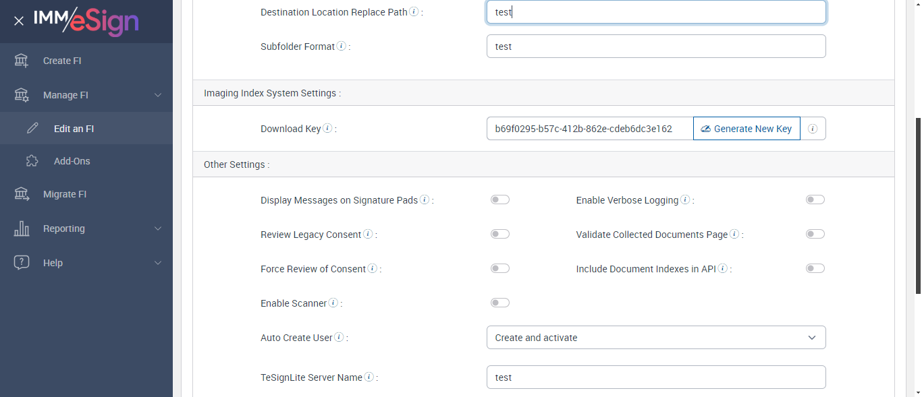The image size is (922, 397).
Task: Click info icon next to Subfolder Format
Action: (x=342, y=47)
